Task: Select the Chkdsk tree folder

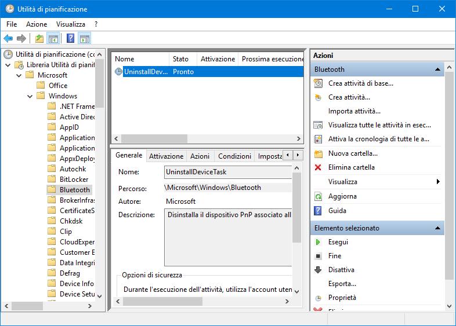Action: pos(71,221)
